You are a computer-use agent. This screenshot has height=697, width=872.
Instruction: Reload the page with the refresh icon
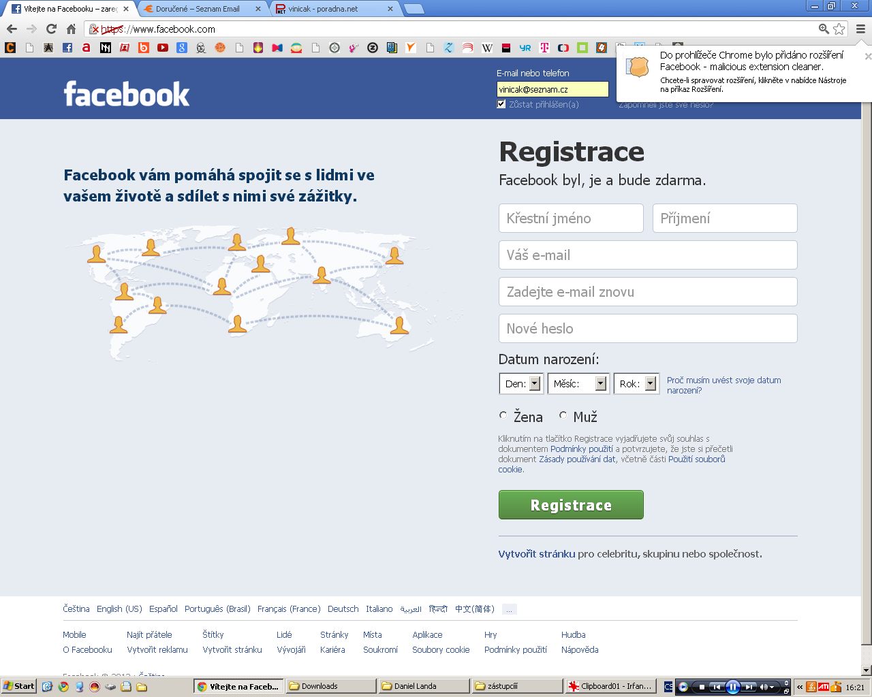tap(51, 29)
